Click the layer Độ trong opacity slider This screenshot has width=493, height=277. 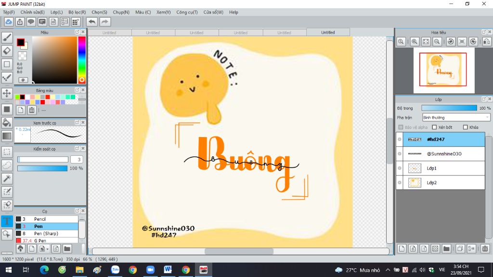pyautogui.click(x=449, y=108)
